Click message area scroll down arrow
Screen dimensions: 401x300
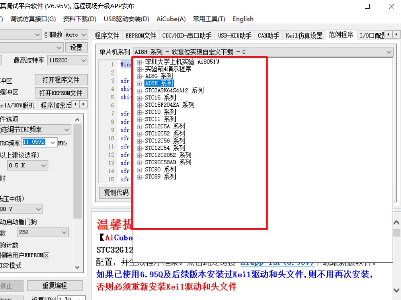pos(396,290)
